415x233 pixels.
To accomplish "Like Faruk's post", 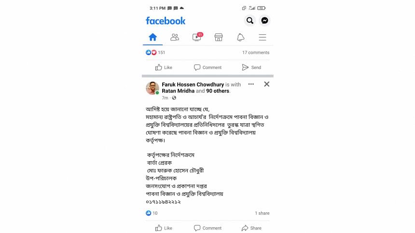I will coord(164,228).
